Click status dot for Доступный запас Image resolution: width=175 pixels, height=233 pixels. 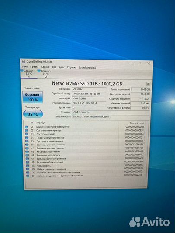[x=26, y=134]
